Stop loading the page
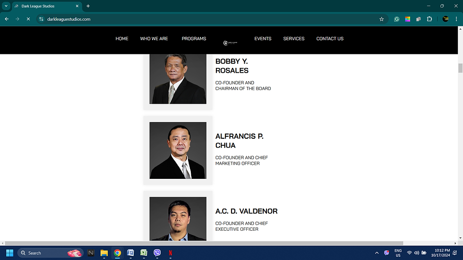Image resolution: width=463 pixels, height=260 pixels. (x=28, y=19)
